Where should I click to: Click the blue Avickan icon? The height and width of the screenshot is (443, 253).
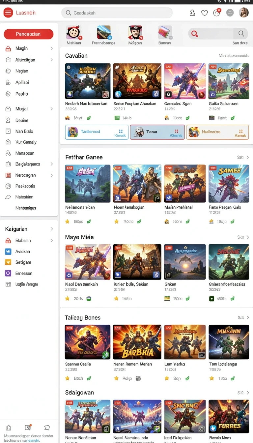point(8,251)
